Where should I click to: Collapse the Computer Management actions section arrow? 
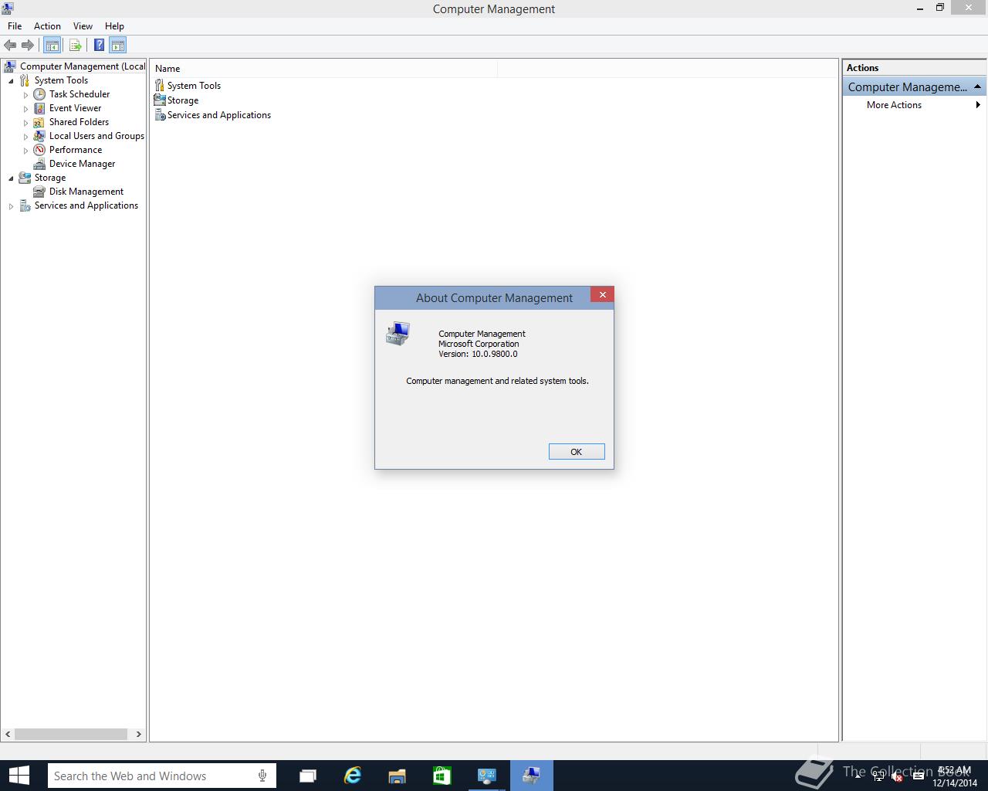977,87
